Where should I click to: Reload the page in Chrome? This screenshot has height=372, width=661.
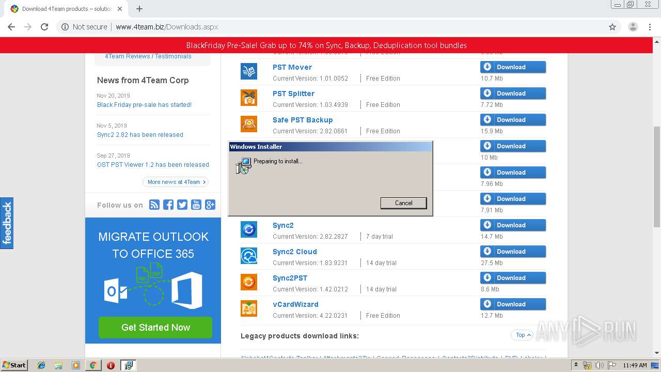[44, 27]
